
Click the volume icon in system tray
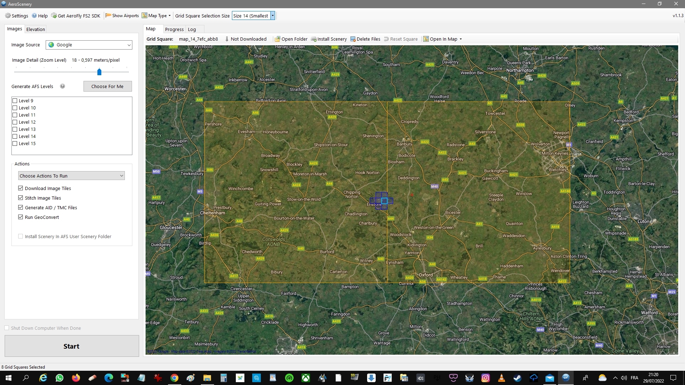click(x=624, y=378)
